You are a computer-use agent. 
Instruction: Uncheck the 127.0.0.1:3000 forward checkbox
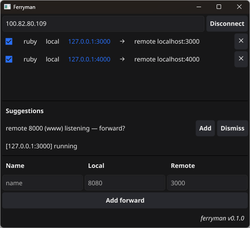point(9,41)
